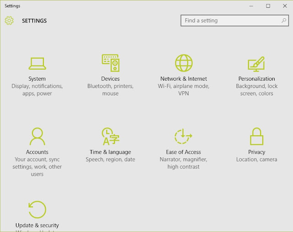The height and width of the screenshot is (232, 293).
Task: Click the Settings gear icon in header
Action: 9,20
